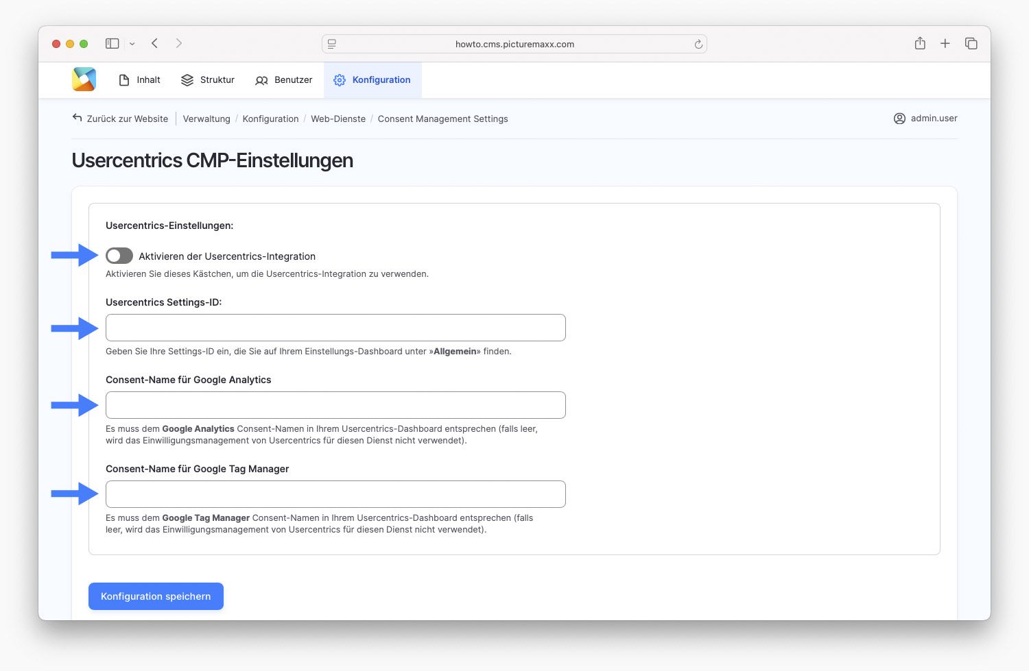The height and width of the screenshot is (671, 1029).
Task: Go back with the browser back arrow
Action: point(155,44)
